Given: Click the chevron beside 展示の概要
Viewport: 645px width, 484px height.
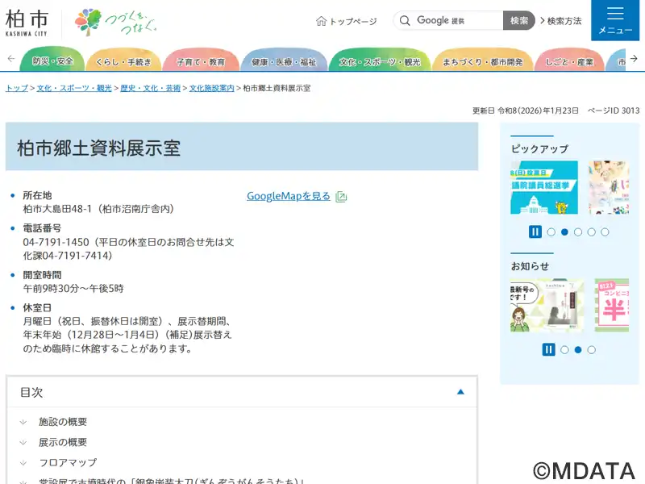Looking at the screenshot, I should point(23,442).
